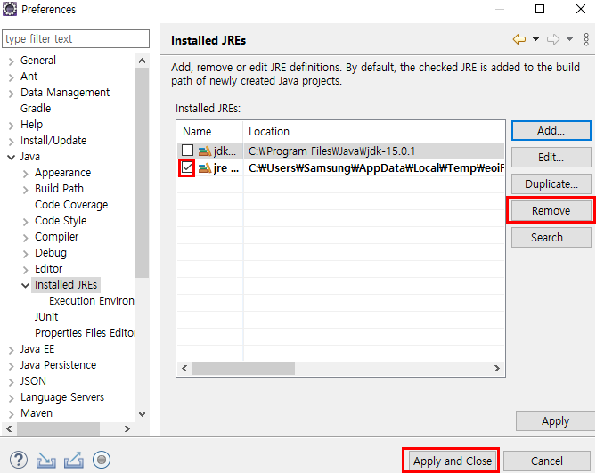Expand the Maven node
The height and width of the screenshot is (473, 596).
(11, 413)
